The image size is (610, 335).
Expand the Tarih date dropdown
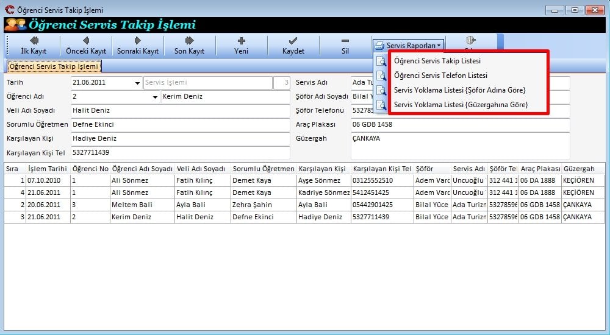coord(137,83)
